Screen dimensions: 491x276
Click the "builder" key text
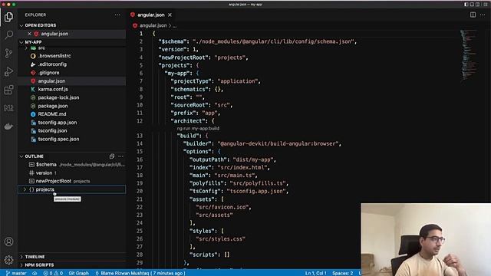point(197,143)
